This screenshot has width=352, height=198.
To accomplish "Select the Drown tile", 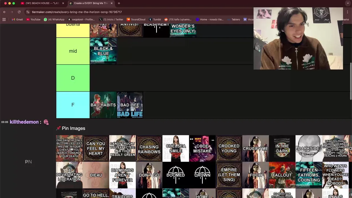I will point(202,175).
